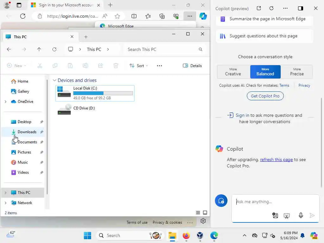The image size is (324, 243).
Task: Go back in File Explorer
Action: (9, 49)
